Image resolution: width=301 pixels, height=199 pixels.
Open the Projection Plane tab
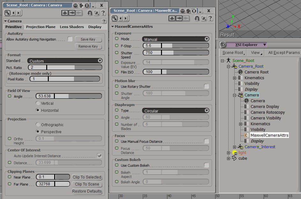point(40,27)
